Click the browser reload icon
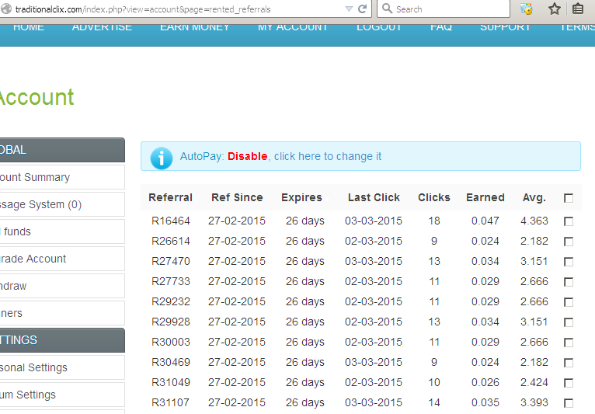This screenshot has height=414, width=595. coord(363,9)
